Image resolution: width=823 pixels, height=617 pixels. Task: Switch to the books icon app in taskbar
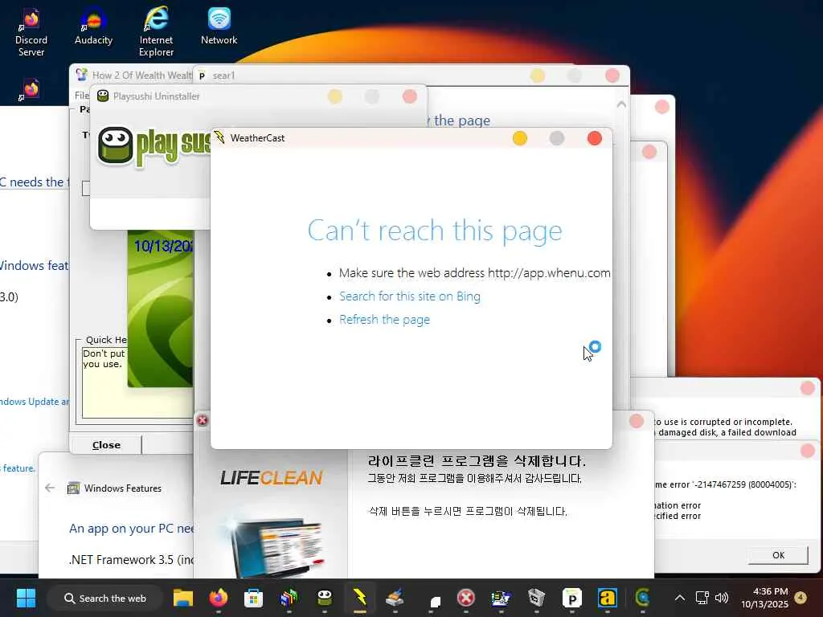click(289, 598)
